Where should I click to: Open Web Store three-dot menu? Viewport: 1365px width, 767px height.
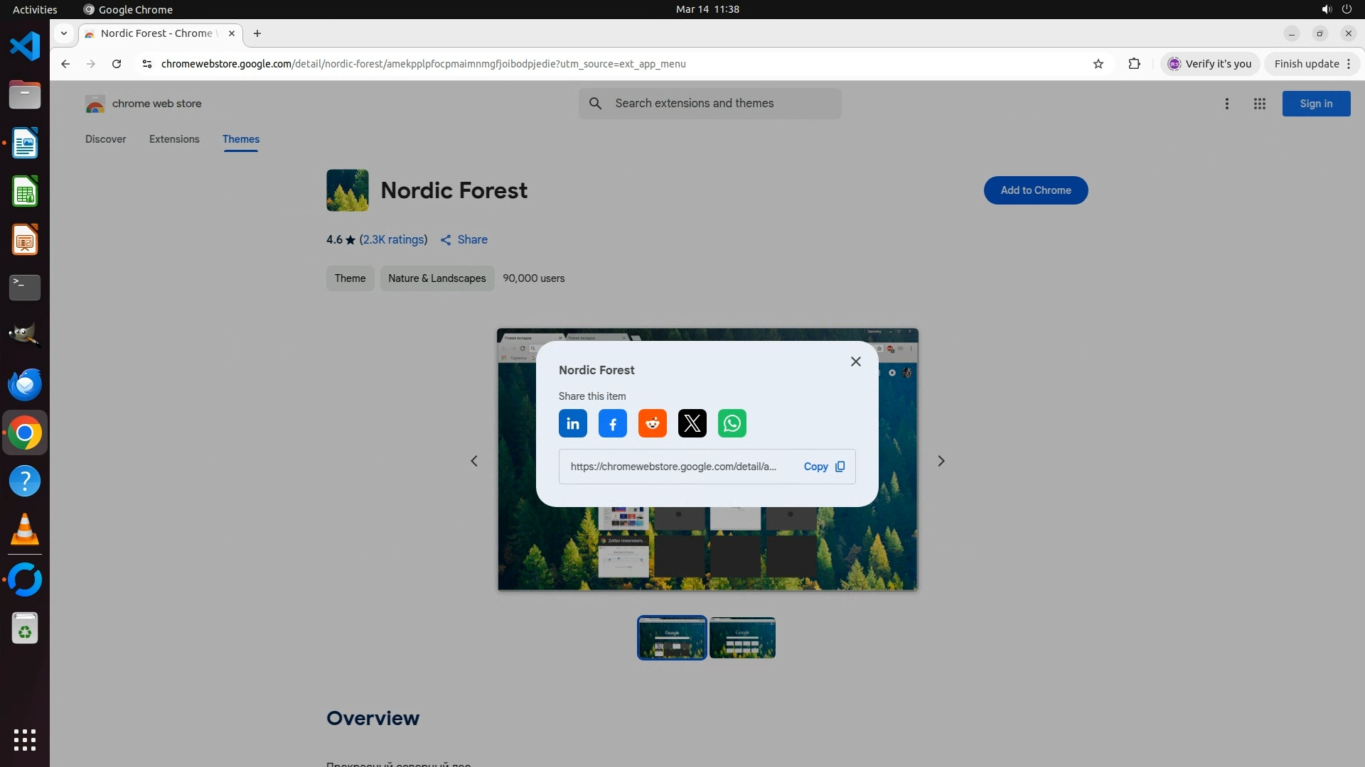[x=1226, y=104]
